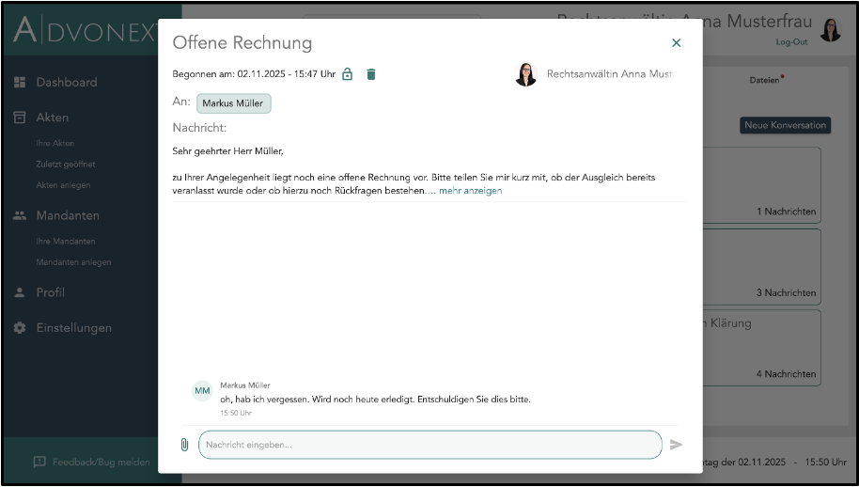Image resolution: width=859 pixels, height=487 pixels.
Task: Expand message with mehr anzeigen
Action: [470, 191]
